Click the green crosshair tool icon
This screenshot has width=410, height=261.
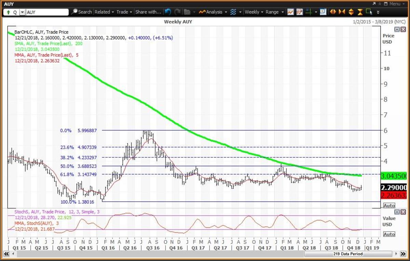point(309,12)
